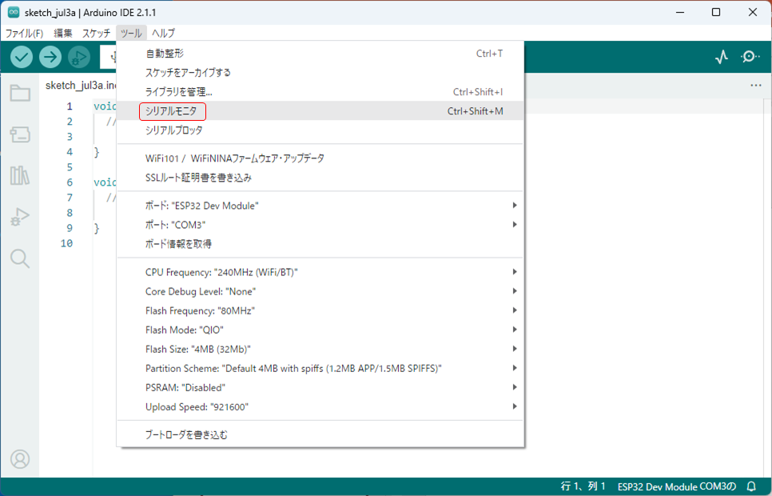Click line number 10 in editor gutter
This screenshot has width=772, height=496.
click(66, 243)
